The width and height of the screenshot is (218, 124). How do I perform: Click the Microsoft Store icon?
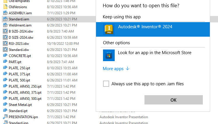[x=109, y=55]
